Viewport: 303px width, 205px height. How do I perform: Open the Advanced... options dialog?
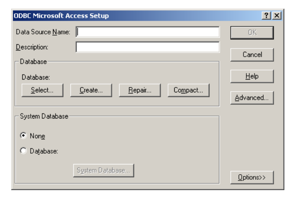click(x=252, y=98)
